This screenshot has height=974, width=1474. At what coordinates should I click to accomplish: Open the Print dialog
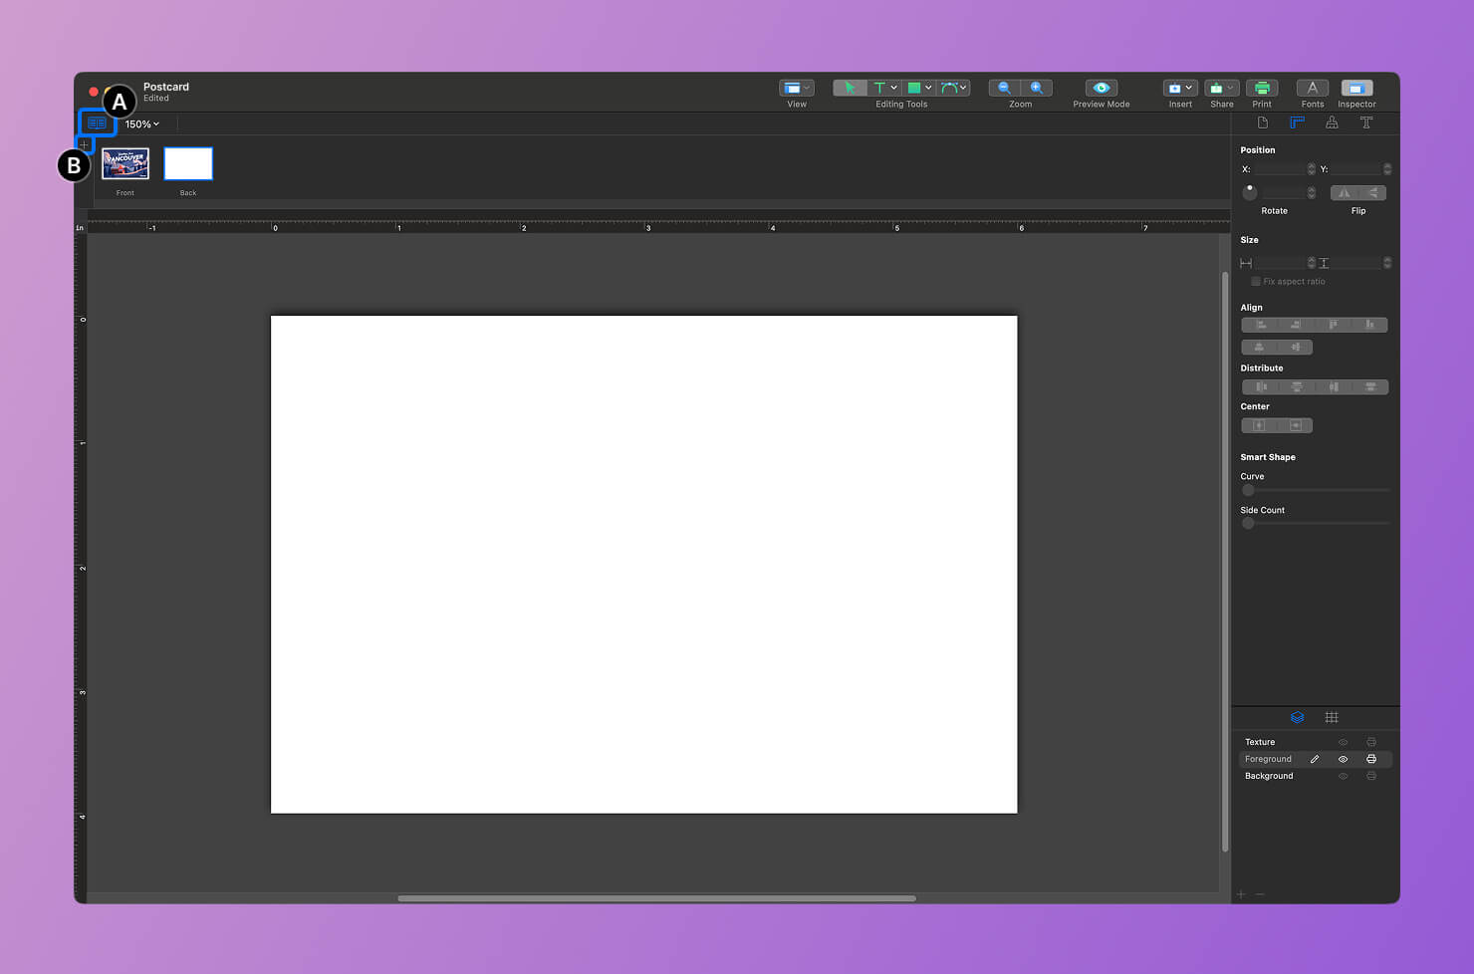(1262, 90)
